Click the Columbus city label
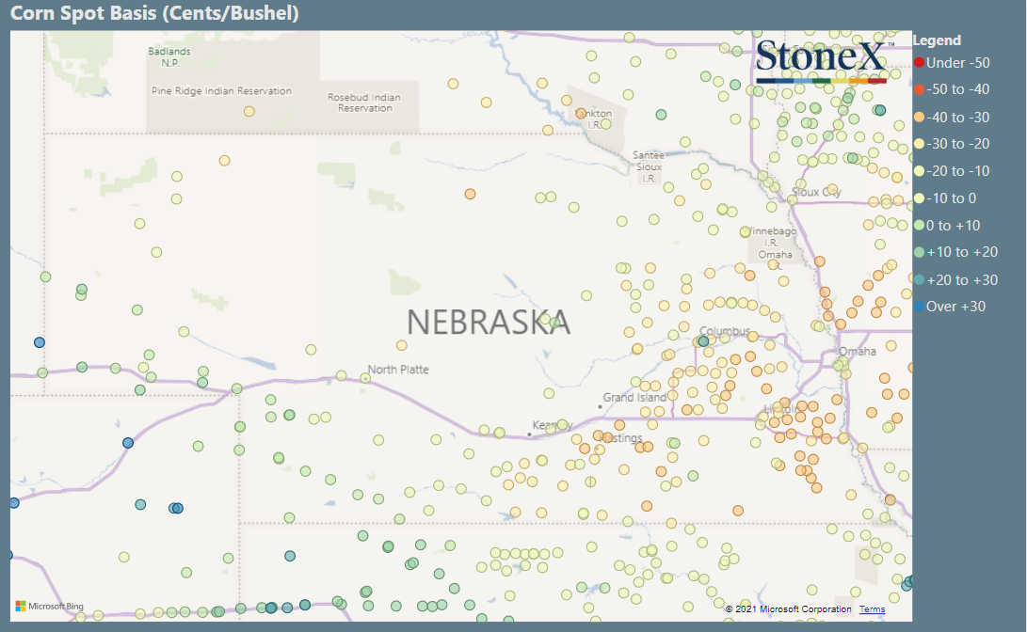The height and width of the screenshot is (632, 1027). click(x=725, y=331)
